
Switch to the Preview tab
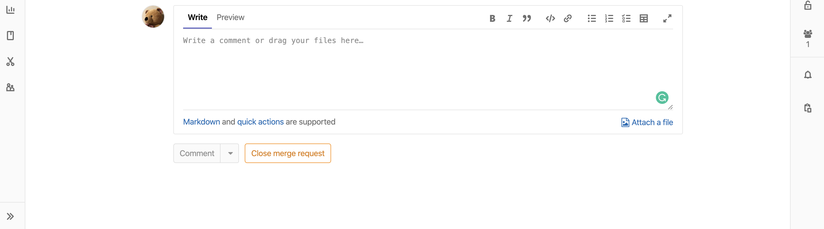coord(230,17)
